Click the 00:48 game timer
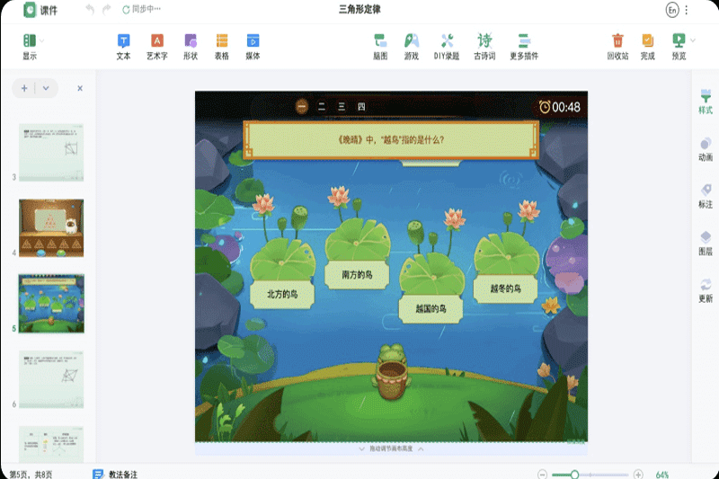 click(559, 107)
